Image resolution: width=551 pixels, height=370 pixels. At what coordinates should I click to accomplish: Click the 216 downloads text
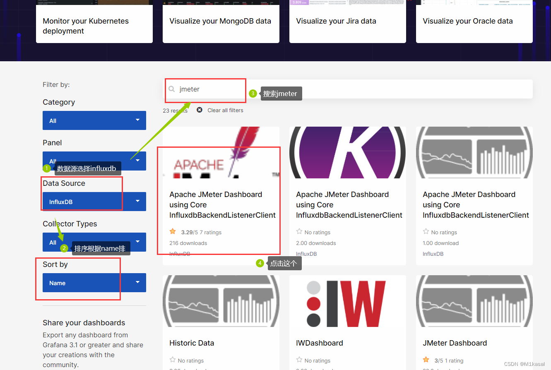(188, 243)
